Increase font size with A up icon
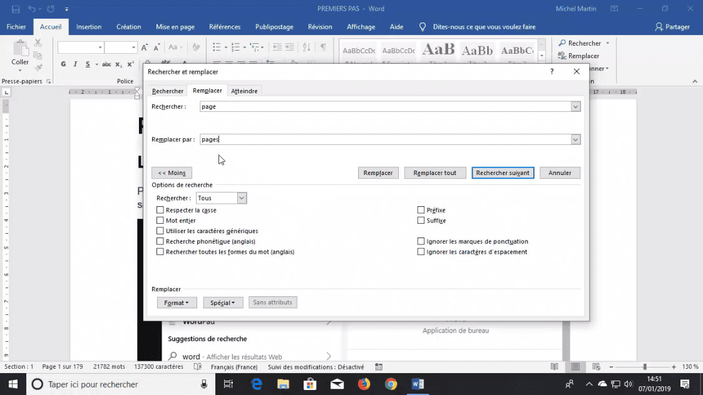 [145, 47]
